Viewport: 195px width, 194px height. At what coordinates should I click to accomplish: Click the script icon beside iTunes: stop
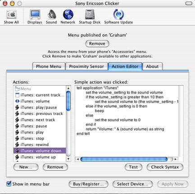(17, 138)
